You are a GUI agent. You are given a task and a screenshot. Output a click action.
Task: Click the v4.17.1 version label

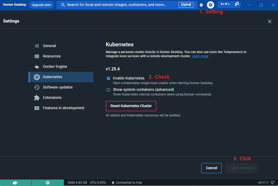click(x=263, y=183)
